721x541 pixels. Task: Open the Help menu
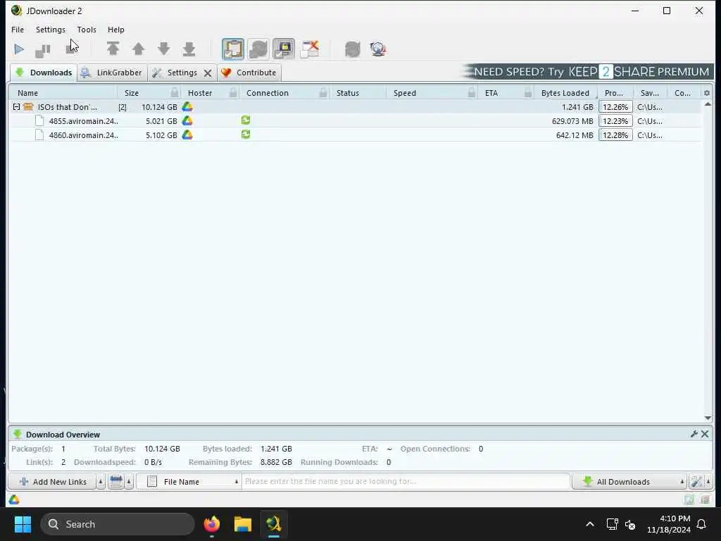pos(116,30)
